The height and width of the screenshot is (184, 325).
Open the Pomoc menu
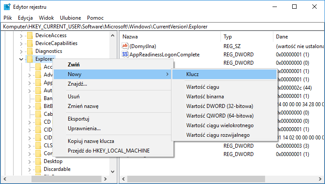pyautogui.click(x=95, y=18)
